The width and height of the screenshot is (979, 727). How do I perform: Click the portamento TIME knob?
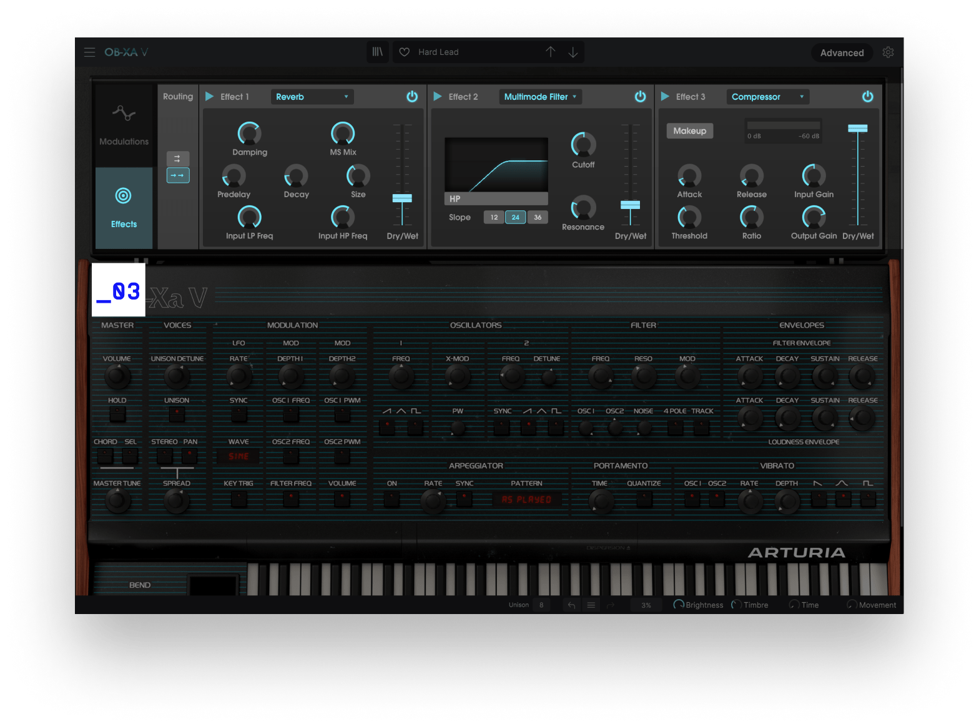pyautogui.click(x=601, y=500)
